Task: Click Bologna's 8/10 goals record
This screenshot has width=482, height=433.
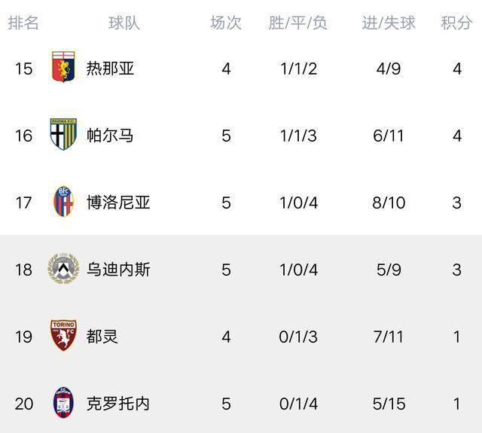Action: click(389, 203)
